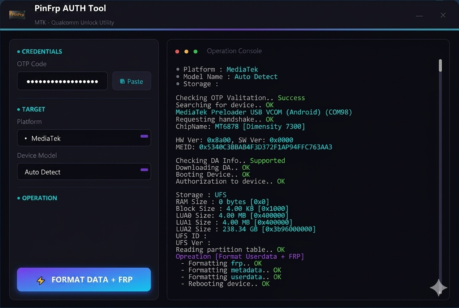
Task: Click HW Ver: 0x8a00 line
Action: point(235,140)
